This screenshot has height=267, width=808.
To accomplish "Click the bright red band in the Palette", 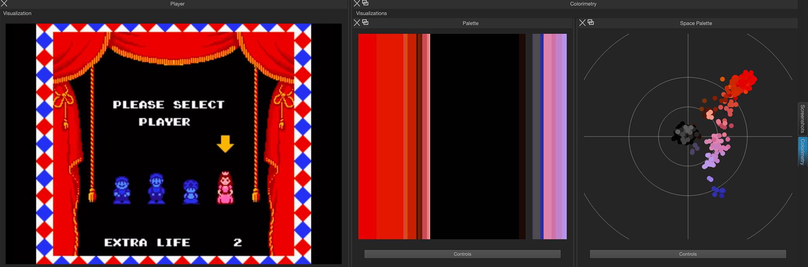I will (367, 136).
